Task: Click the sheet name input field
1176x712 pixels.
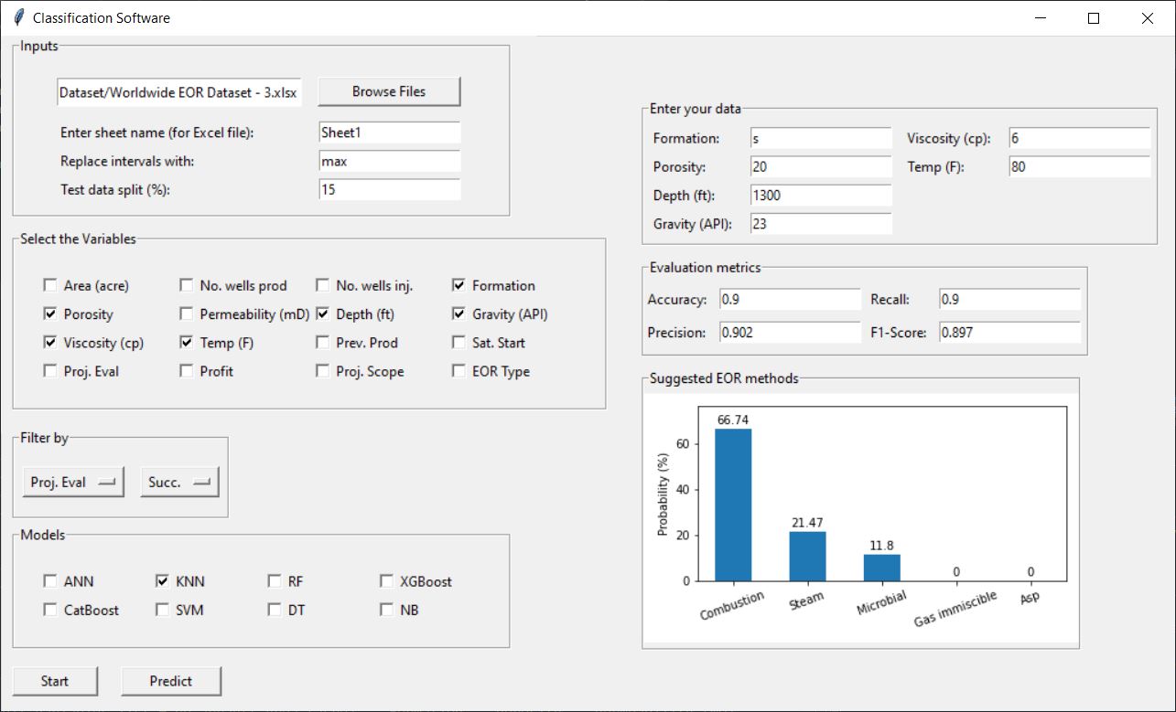Action: pos(389,133)
